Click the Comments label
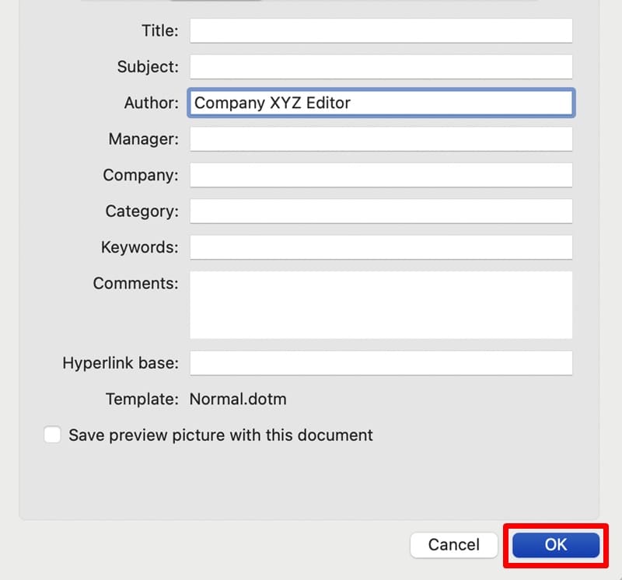The width and height of the screenshot is (622, 580). point(135,283)
